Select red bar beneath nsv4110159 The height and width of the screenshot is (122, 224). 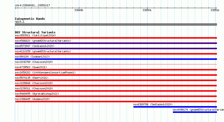pyautogui.click(x=116, y=54)
